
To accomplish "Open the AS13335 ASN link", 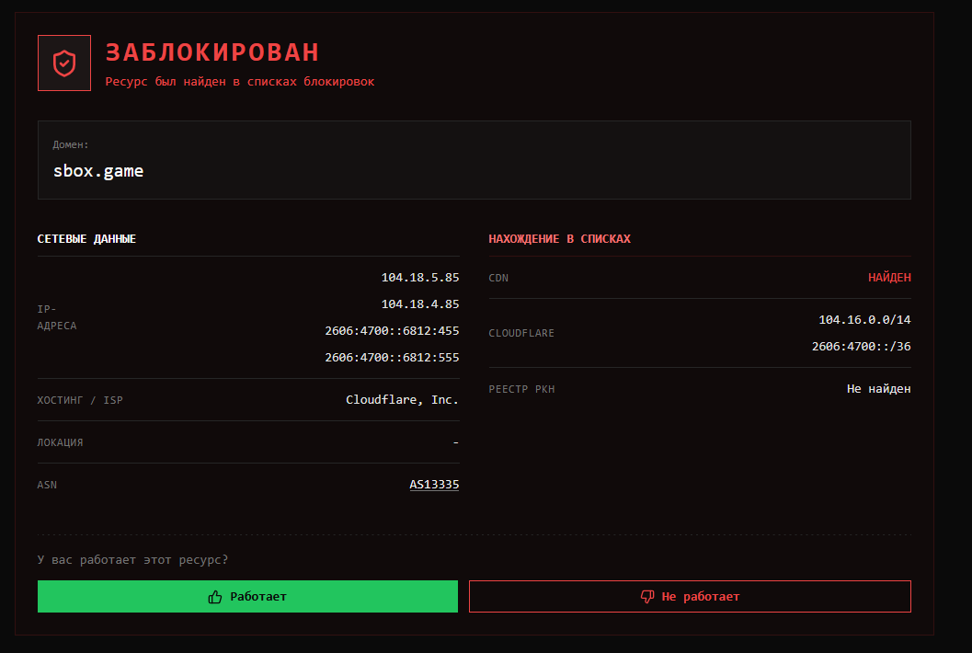I will [434, 485].
